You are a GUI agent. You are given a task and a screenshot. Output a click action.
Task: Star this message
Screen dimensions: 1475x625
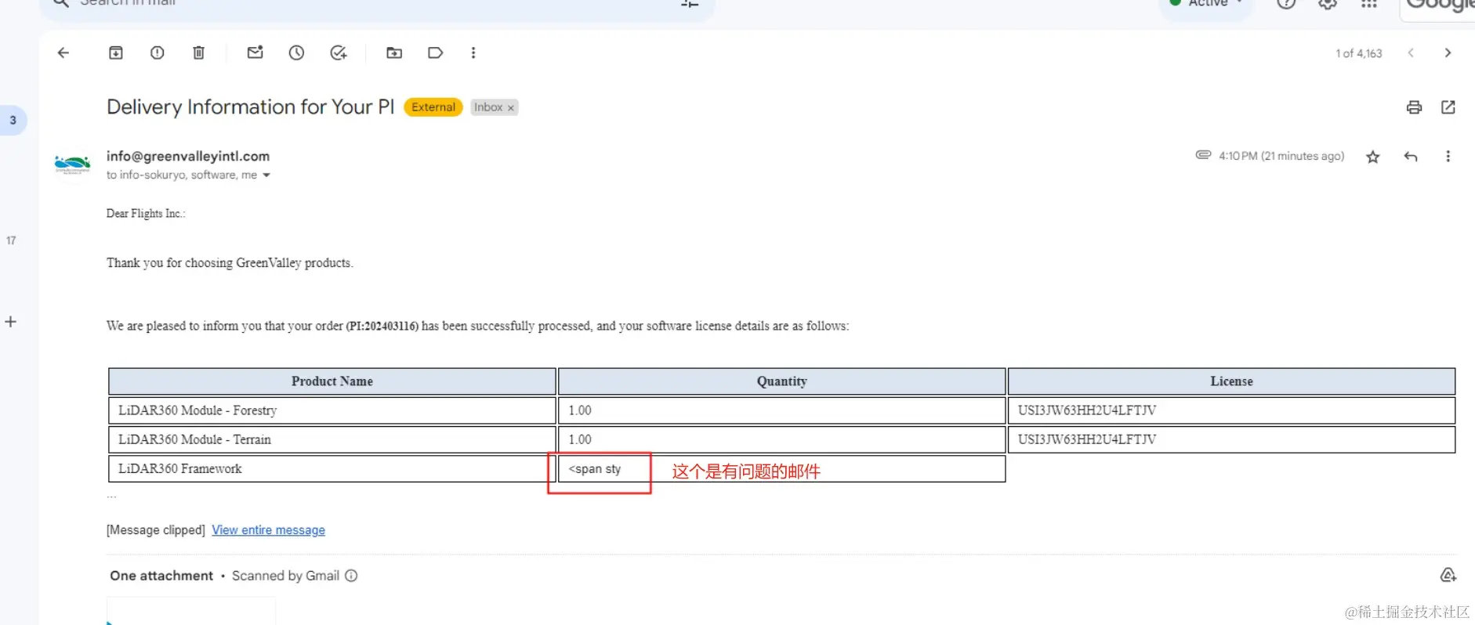click(1373, 157)
